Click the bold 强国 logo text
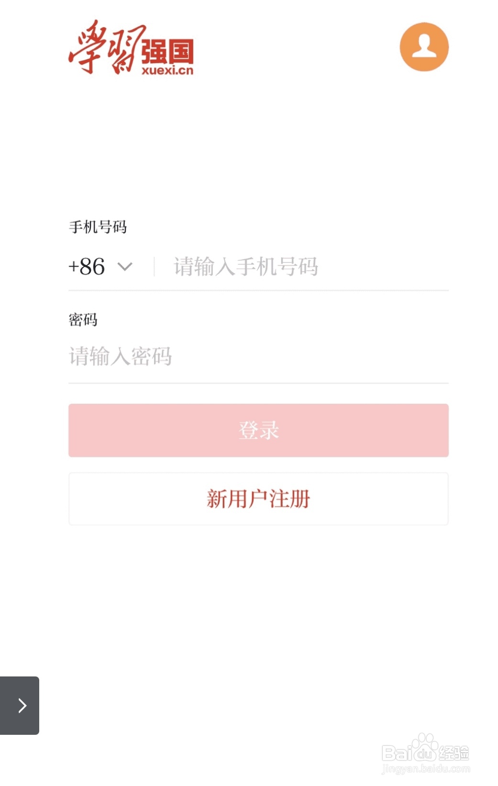This screenshot has width=498, height=786. point(167,52)
